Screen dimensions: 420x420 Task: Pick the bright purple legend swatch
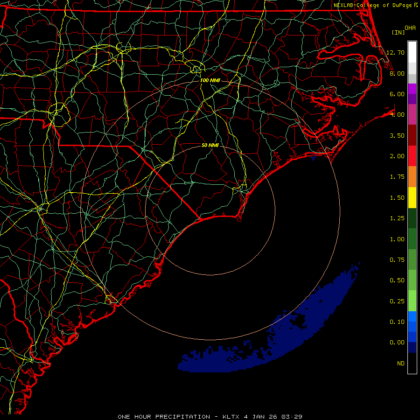point(412,89)
